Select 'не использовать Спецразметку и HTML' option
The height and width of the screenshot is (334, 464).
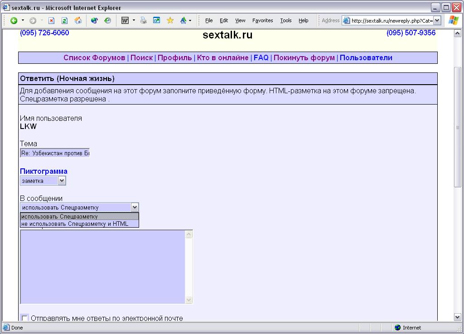click(x=75, y=224)
